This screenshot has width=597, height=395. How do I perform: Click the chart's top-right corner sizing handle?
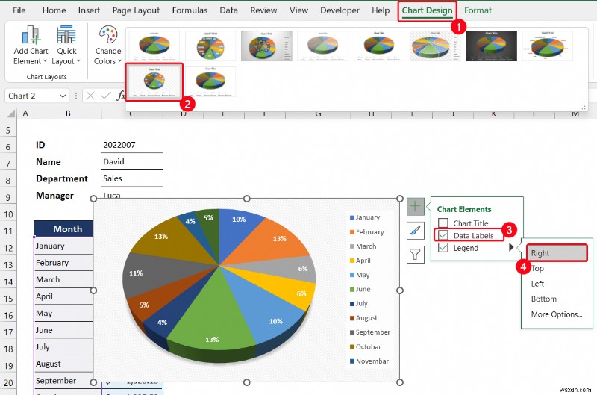pos(400,199)
